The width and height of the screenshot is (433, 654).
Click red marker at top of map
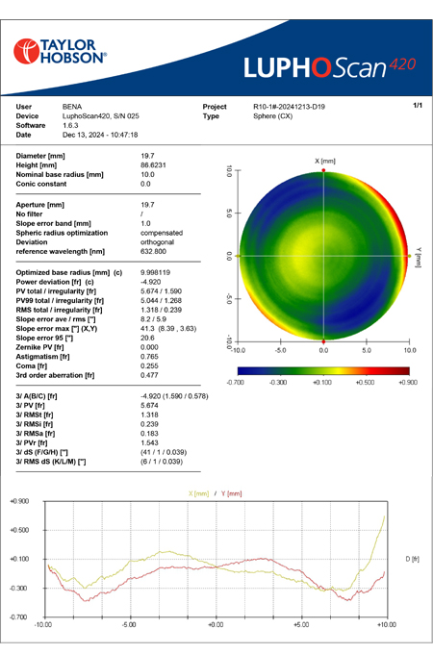coord(323,170)
